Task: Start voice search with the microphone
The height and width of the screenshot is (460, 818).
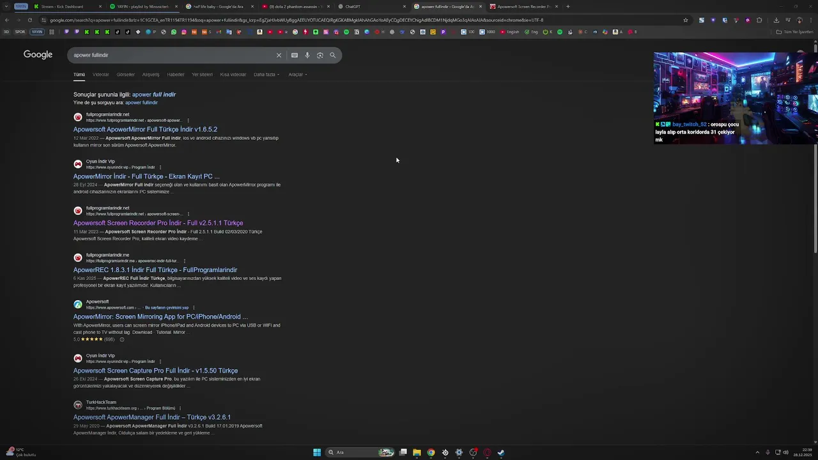Action: [307, 55]
